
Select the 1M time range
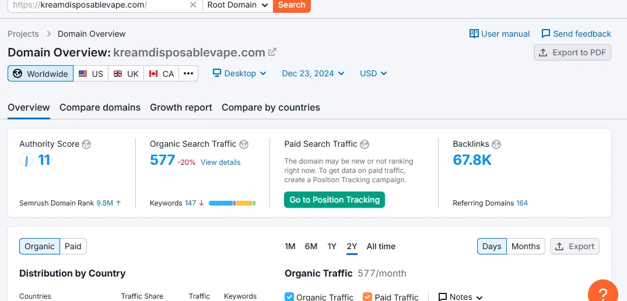pos(290,246)
